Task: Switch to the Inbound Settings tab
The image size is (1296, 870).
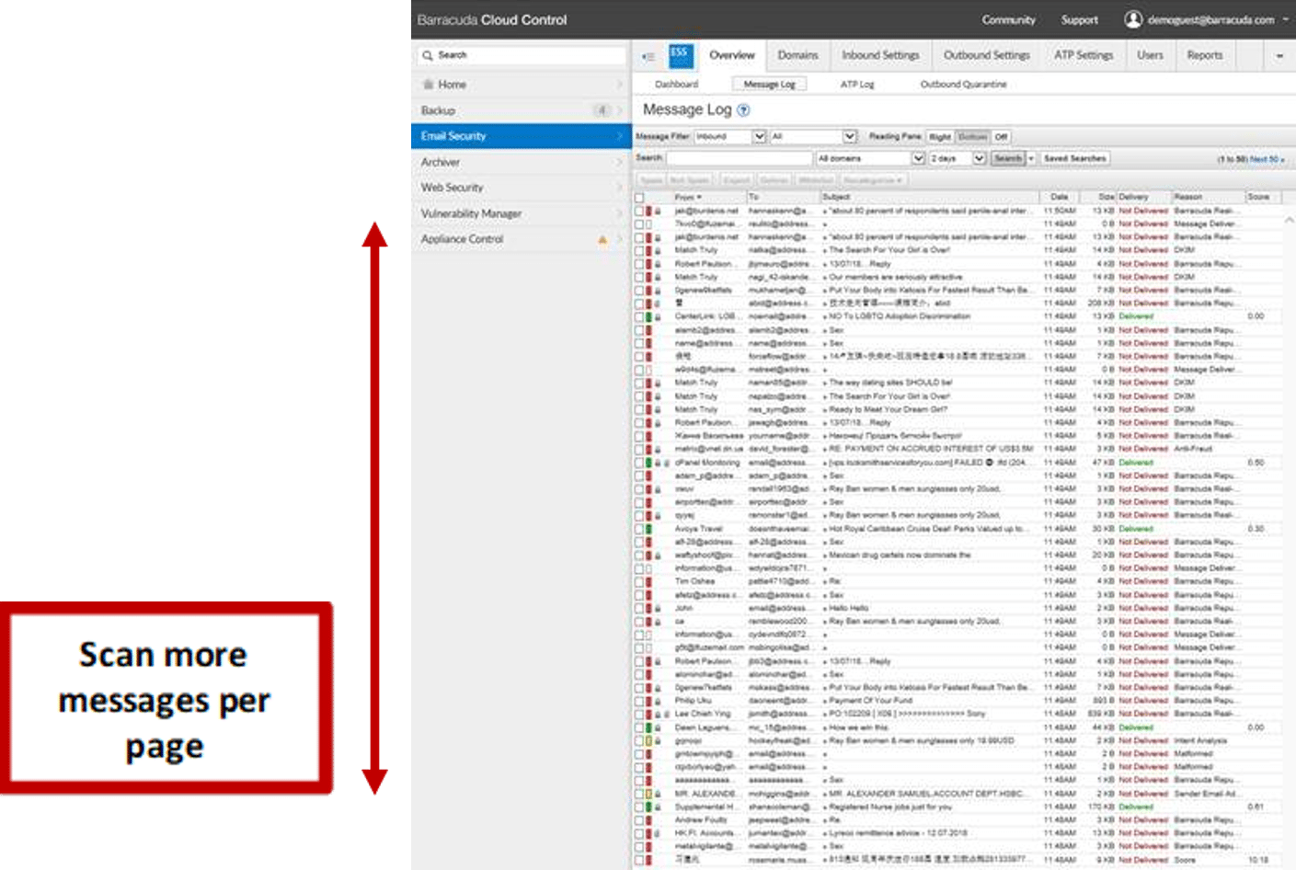Action: click(x=880, y=55)
